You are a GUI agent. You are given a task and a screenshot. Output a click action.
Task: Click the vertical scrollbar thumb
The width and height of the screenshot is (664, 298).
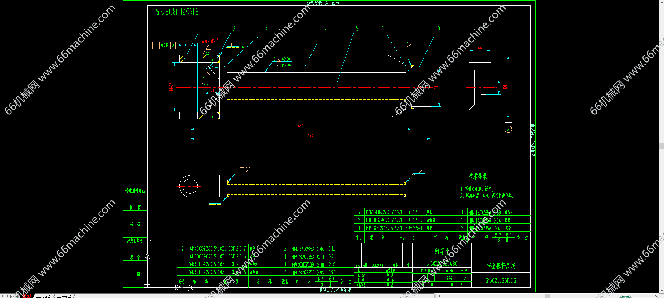pos(661,146)
